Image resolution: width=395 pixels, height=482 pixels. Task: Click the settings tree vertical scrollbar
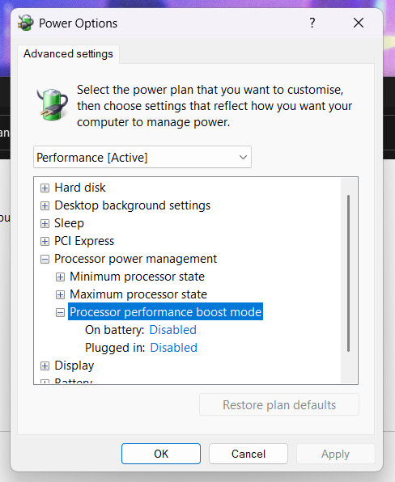click(349, 273)
